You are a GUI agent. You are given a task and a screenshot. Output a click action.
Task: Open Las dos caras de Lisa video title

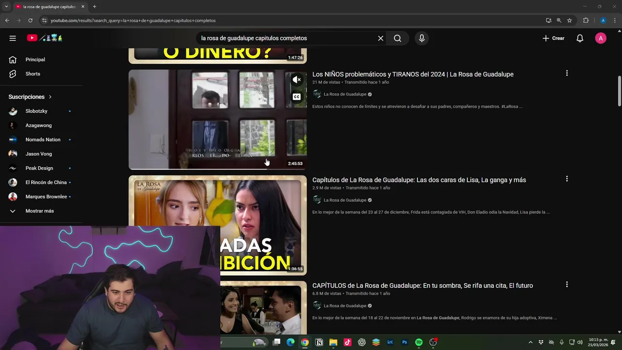[419, 180]
